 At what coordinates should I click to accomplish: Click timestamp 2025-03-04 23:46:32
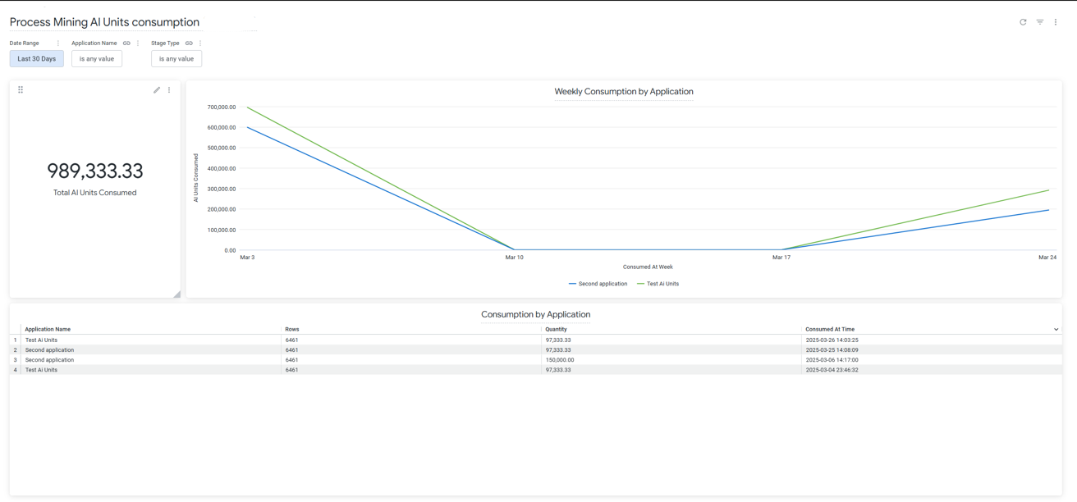pyautogui.click(x=832, y=370)
